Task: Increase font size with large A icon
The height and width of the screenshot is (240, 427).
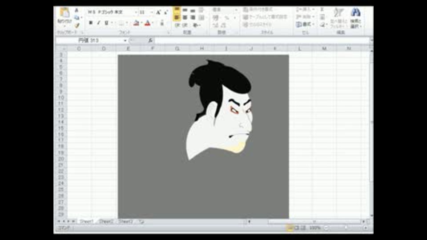Action: pos(158,12)
